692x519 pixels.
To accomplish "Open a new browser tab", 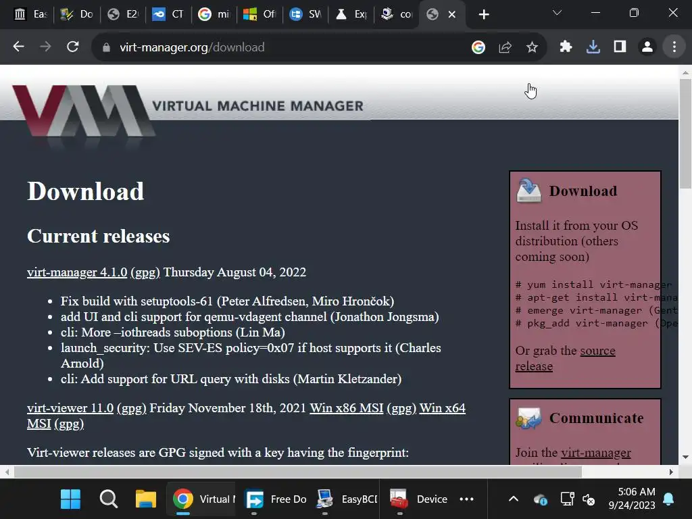I will (x=484, y=15).
